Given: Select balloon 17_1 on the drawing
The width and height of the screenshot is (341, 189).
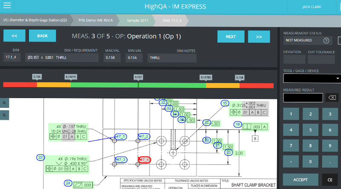Looking at the screenshot, I should (121, 137).
